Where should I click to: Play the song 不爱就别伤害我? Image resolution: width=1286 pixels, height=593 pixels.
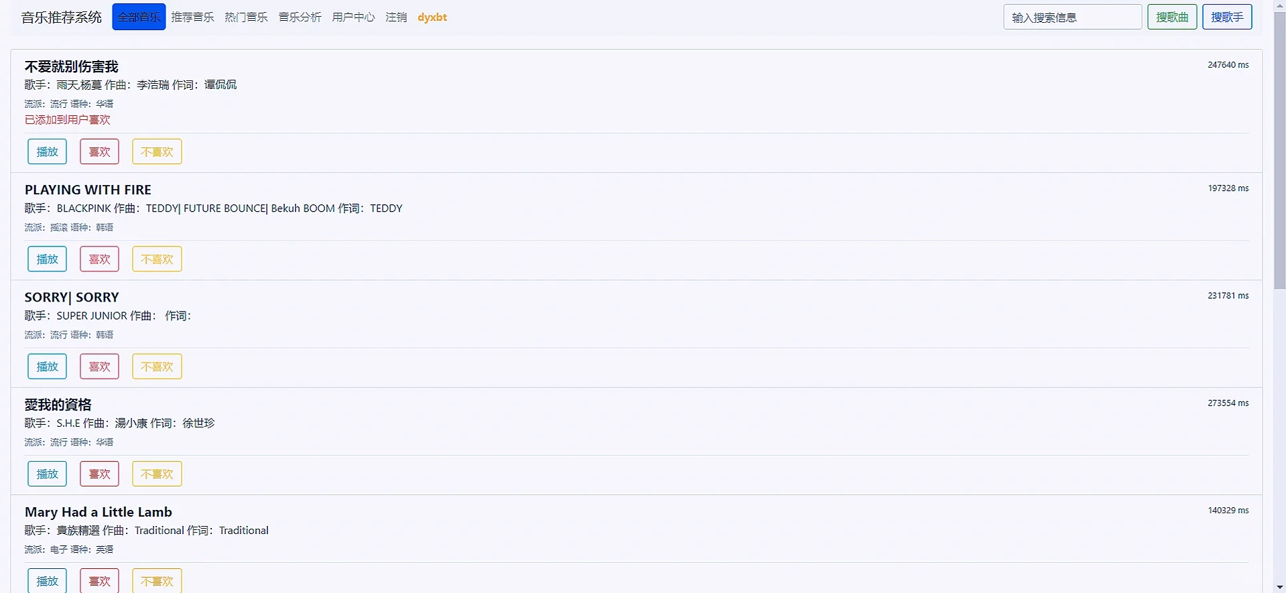(47, 151)
